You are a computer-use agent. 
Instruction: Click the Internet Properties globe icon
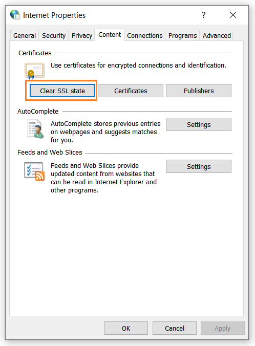click(15, 15)
